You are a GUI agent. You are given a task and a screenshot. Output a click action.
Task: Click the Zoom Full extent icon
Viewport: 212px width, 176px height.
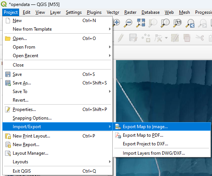(140, 23)
